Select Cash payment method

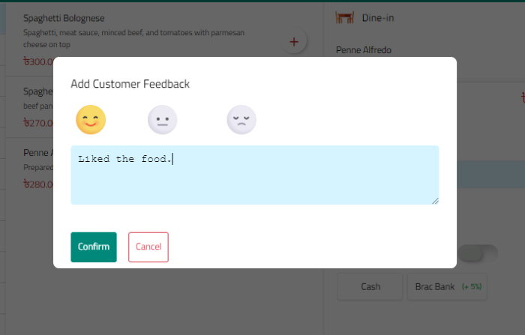pyautogui.click(x=370, y=286)
